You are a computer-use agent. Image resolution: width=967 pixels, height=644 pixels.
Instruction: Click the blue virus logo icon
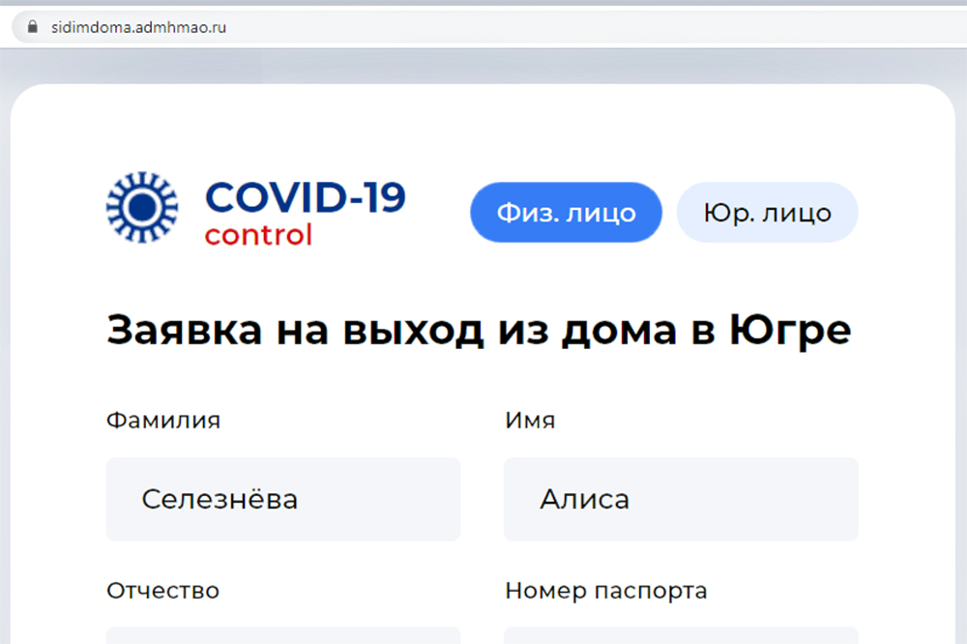[x=142, y=206]
